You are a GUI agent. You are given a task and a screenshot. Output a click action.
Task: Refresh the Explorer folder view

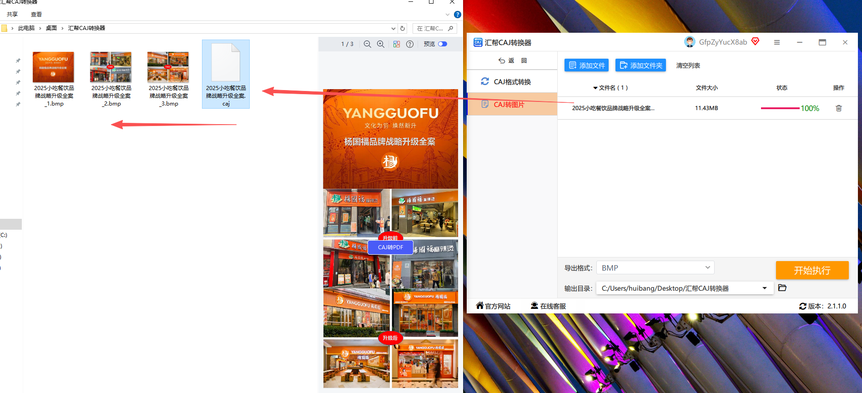(403, 28)
